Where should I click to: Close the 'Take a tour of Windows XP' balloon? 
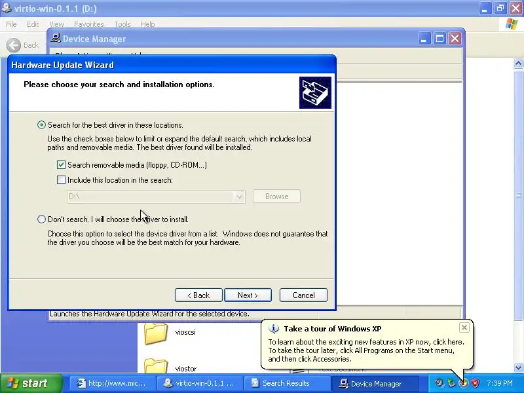click(464, 327)
